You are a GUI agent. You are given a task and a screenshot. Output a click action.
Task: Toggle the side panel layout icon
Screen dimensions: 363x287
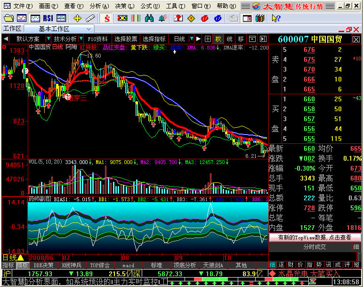247,18
